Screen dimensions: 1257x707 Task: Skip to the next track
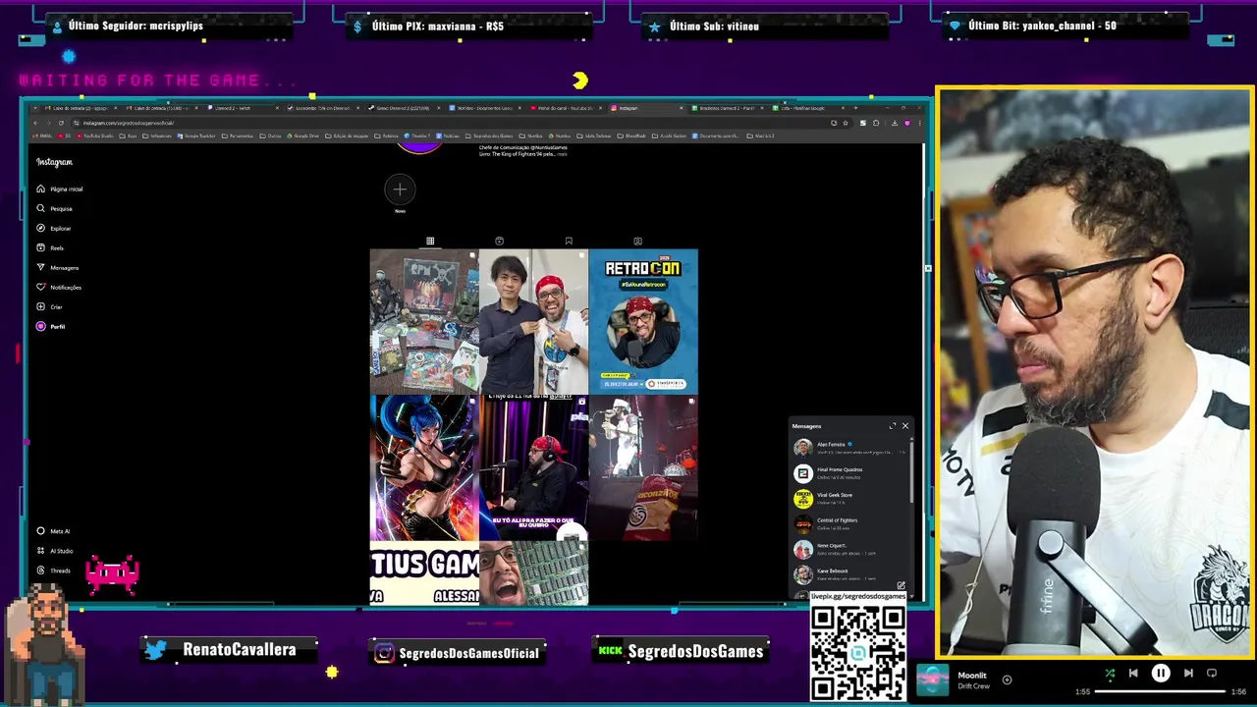pos(1188,674)
